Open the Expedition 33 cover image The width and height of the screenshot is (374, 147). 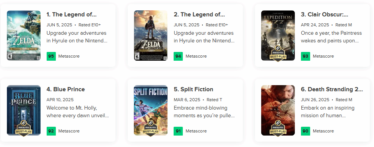point(278,35)
